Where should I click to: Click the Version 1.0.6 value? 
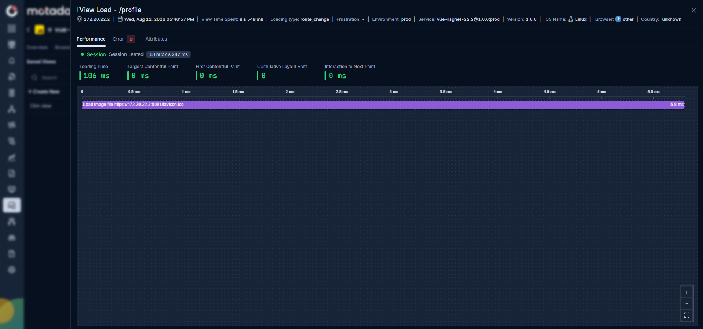[531, 19]
